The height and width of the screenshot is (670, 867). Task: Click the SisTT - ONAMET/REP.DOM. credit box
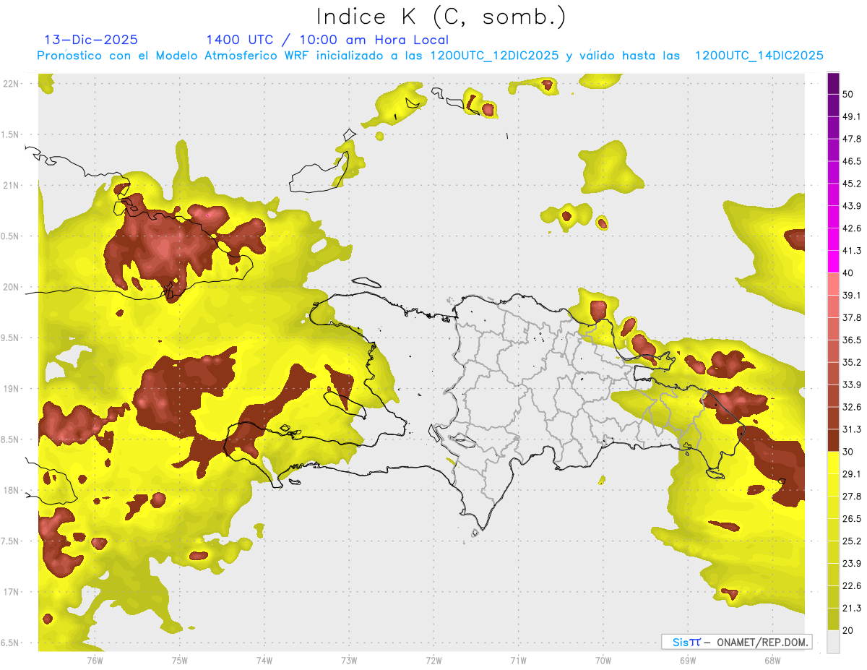click(736, 642)
